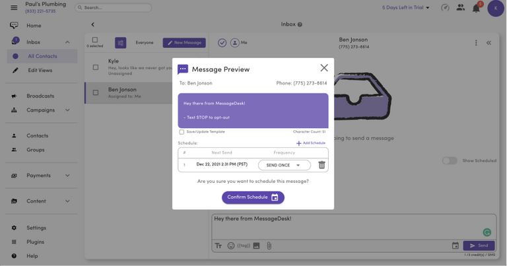Screen dimensions: 507x266
Task: Click the Groups people icon
Action: (14, 150)
